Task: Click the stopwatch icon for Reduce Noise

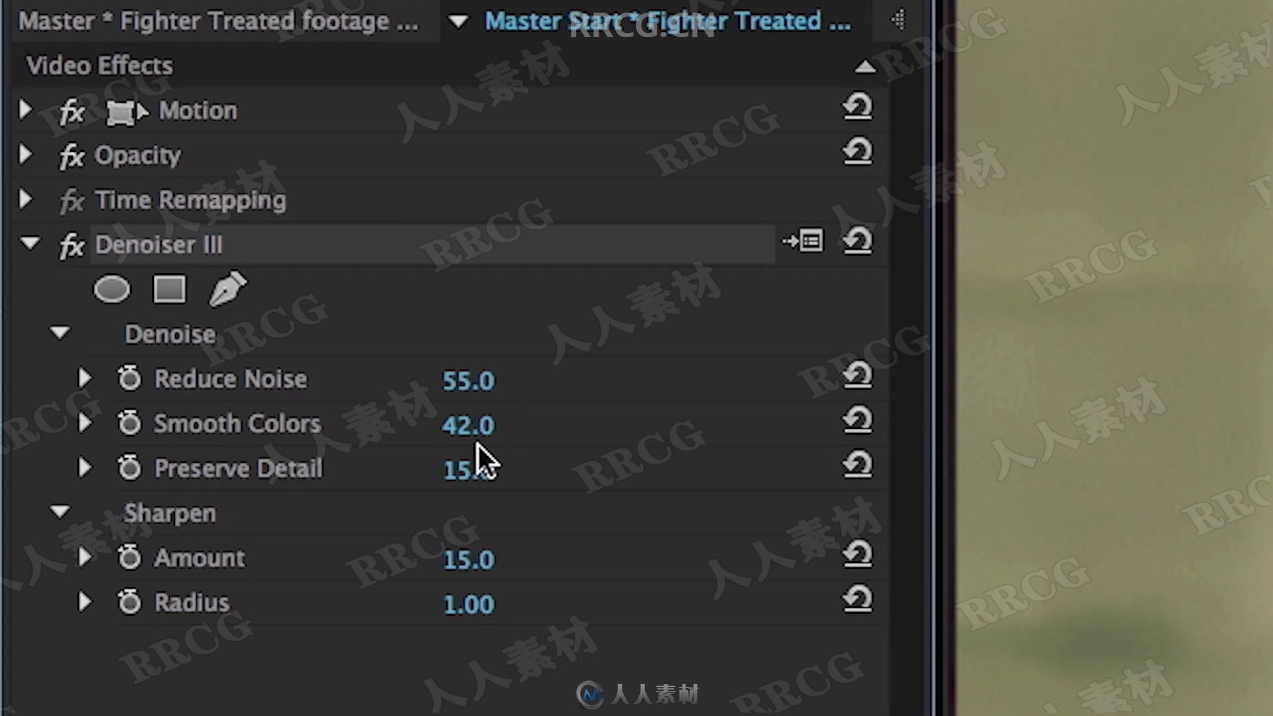Action: pyautogui.click(x=129, y=378)
